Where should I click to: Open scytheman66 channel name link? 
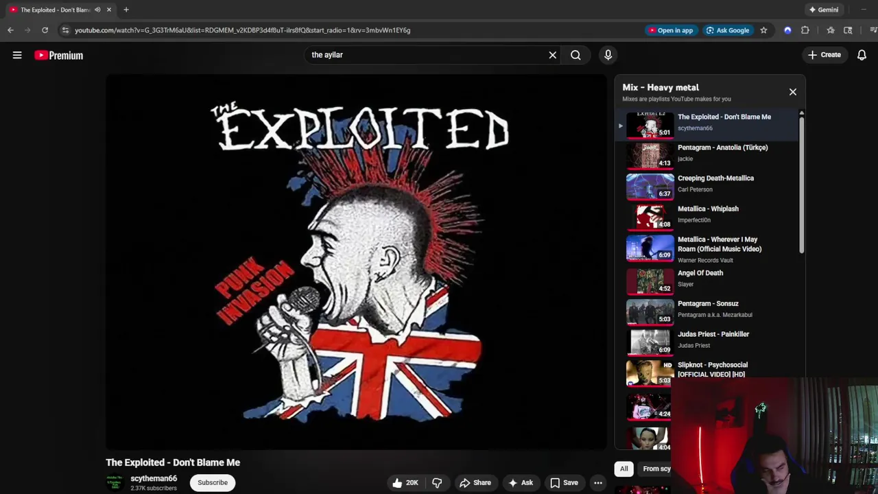[154, 478]
